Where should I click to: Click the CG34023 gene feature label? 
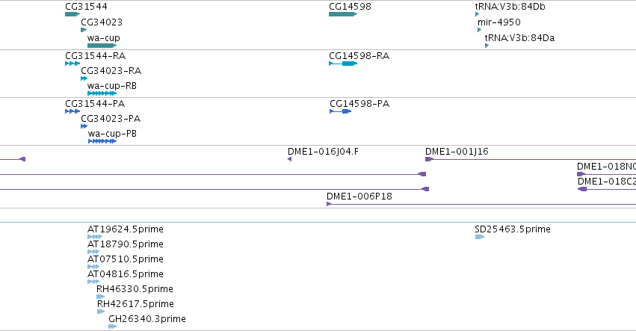click(x=102, y=22)
